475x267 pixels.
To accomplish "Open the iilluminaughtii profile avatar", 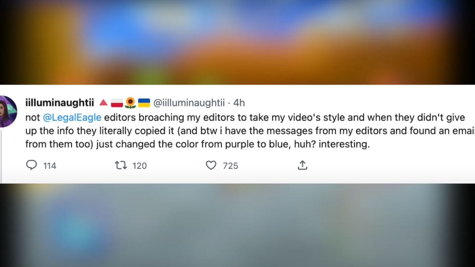I will pyautogui.click(x=8, y=111).
